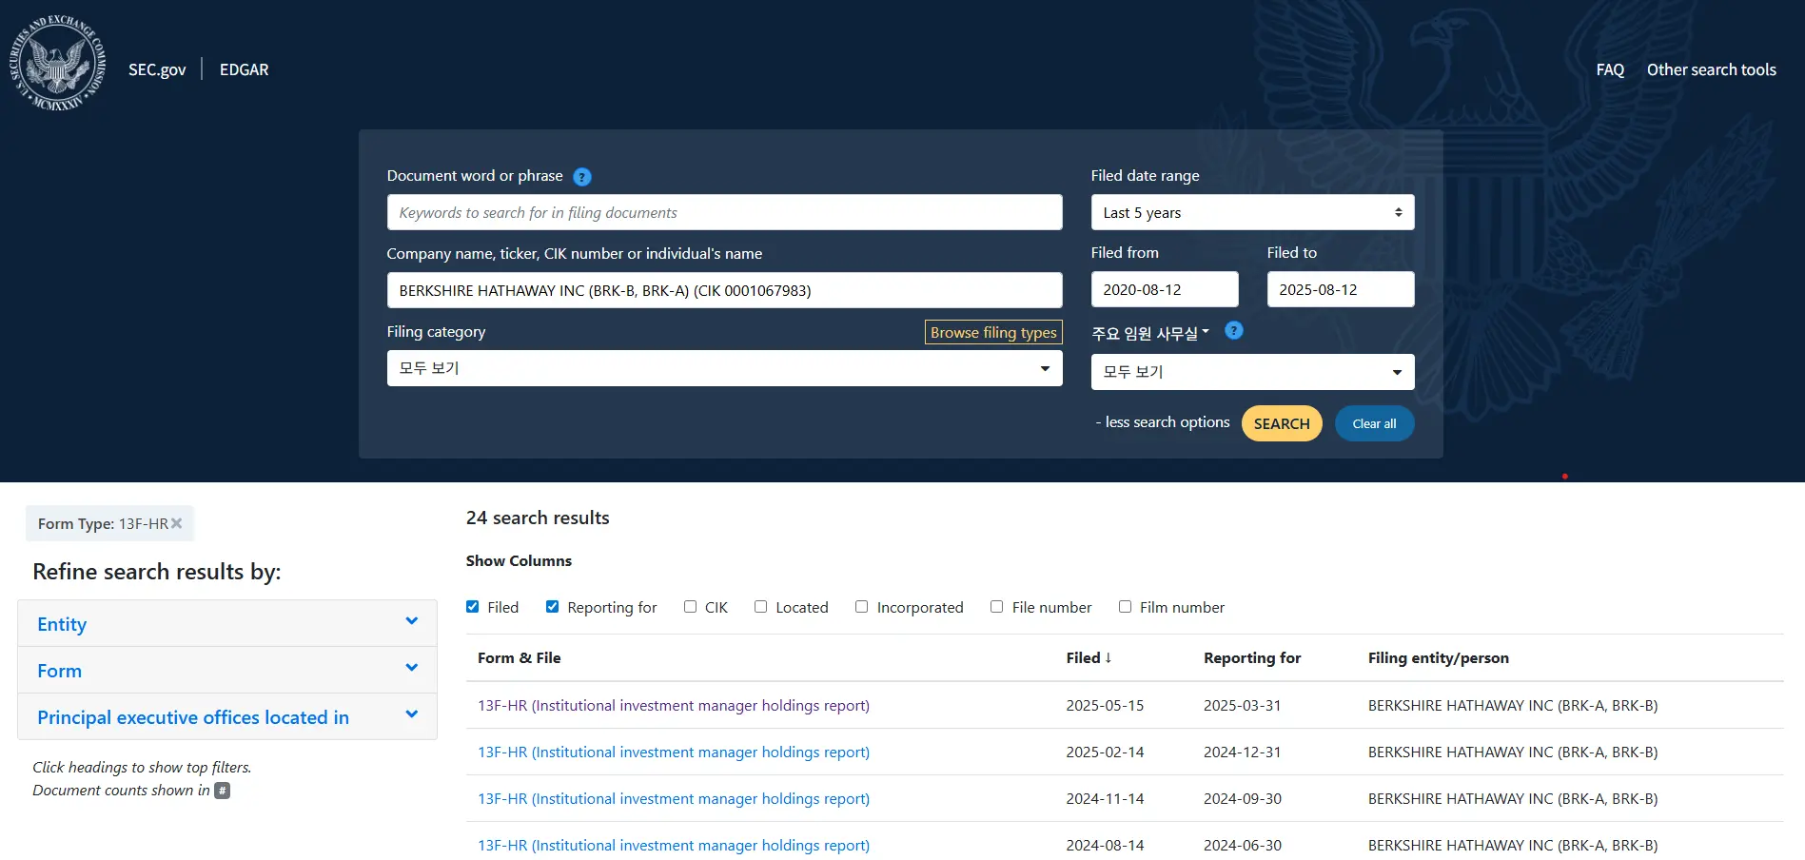Screen dimensions: 1805x860
Task: Click the Filed to date field
Action: (x=1341, y=289)
